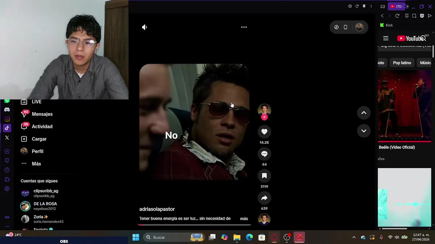Share the video via the arrow icon
435x244 pixels.
pyautogui.click(x=264, y=198)
